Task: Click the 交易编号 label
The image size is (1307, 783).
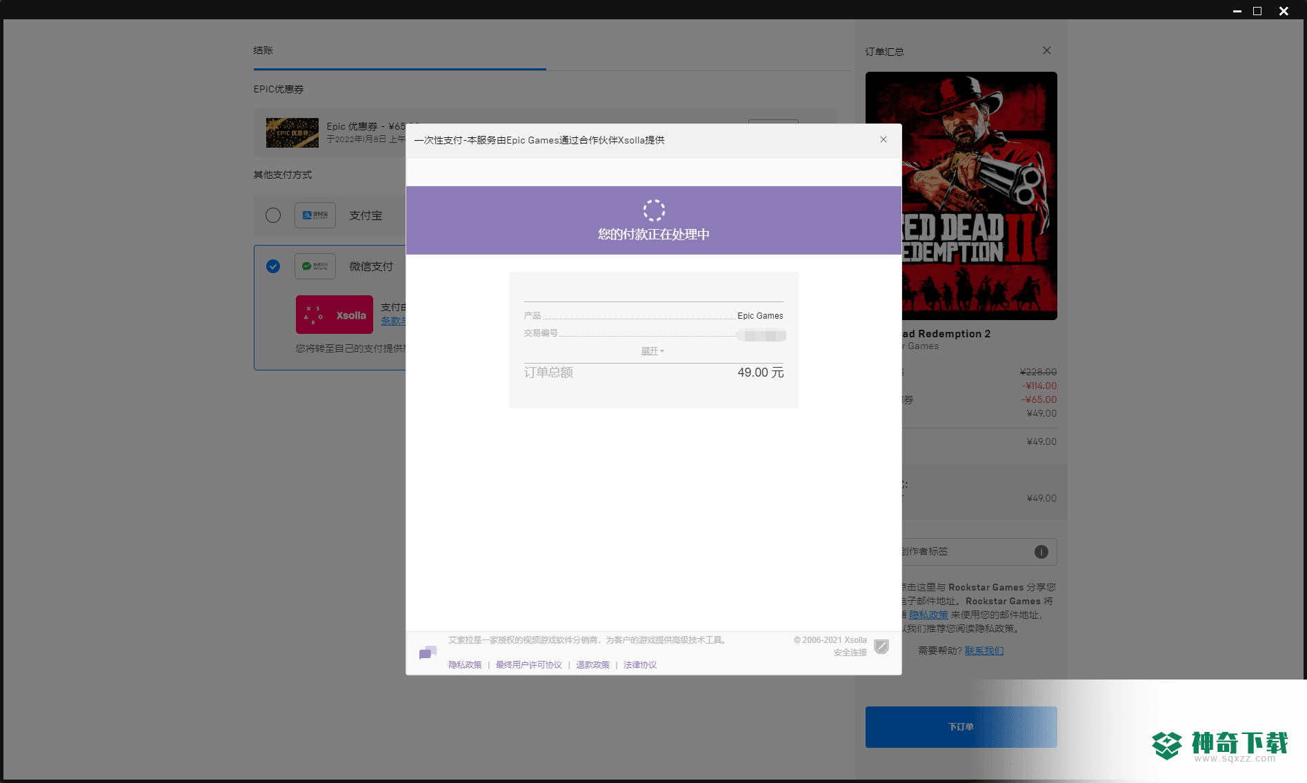Action: (541, 333)
